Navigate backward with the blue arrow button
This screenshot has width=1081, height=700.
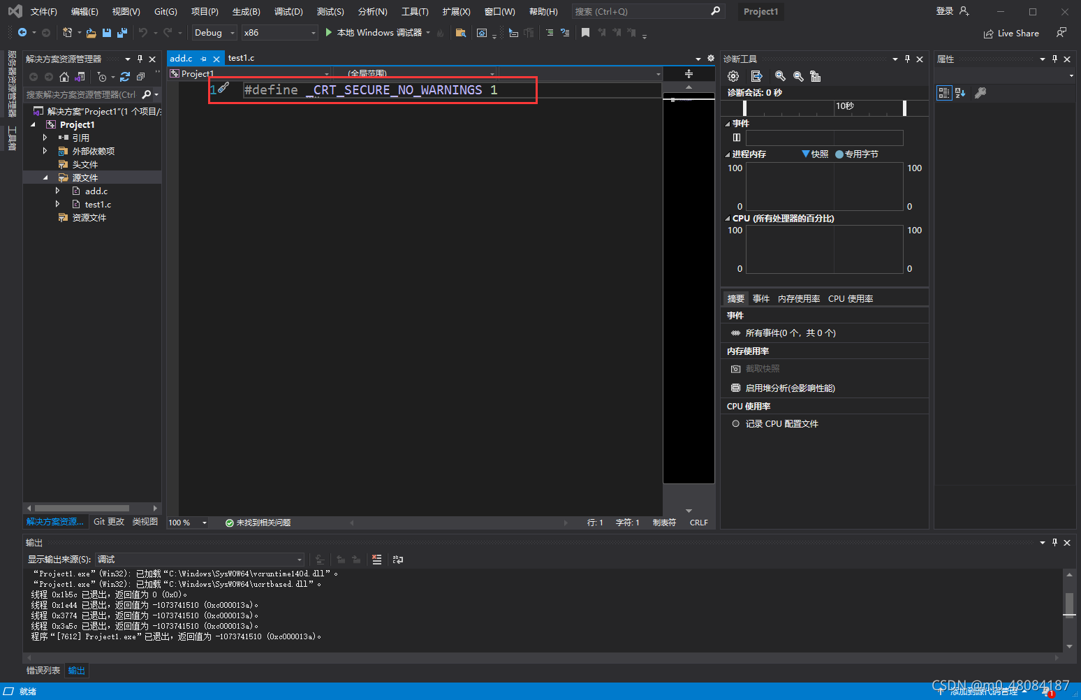click(x=22, y=33)
